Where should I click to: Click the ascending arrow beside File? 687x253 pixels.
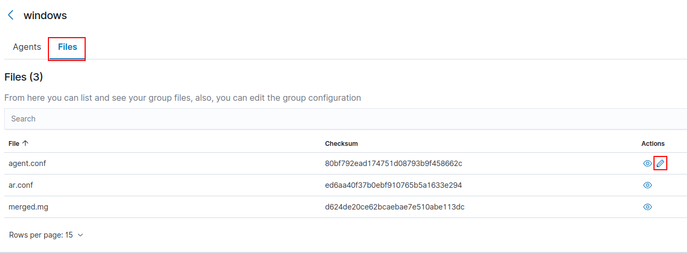point(26,143)
